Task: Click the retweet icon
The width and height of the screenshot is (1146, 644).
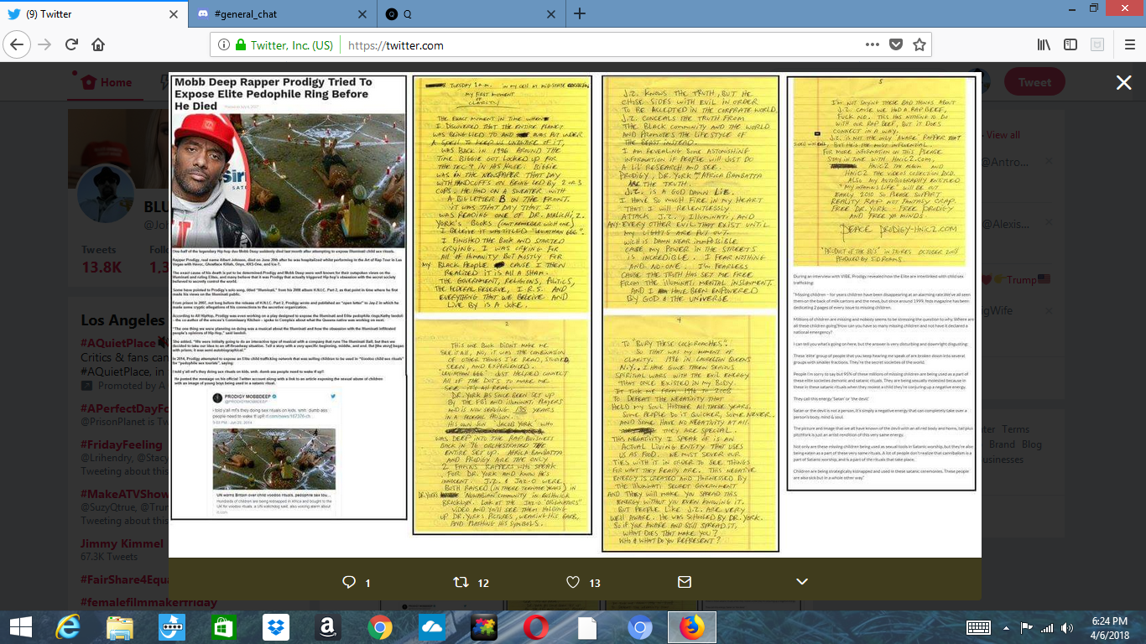Action: click(x=461, y=582)
